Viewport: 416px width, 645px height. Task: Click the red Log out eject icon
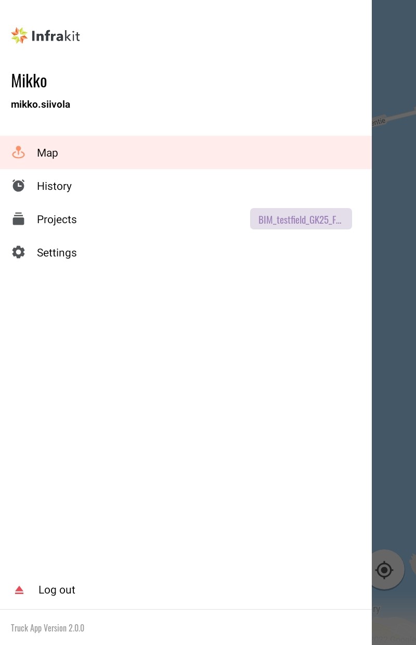(19, 590)
